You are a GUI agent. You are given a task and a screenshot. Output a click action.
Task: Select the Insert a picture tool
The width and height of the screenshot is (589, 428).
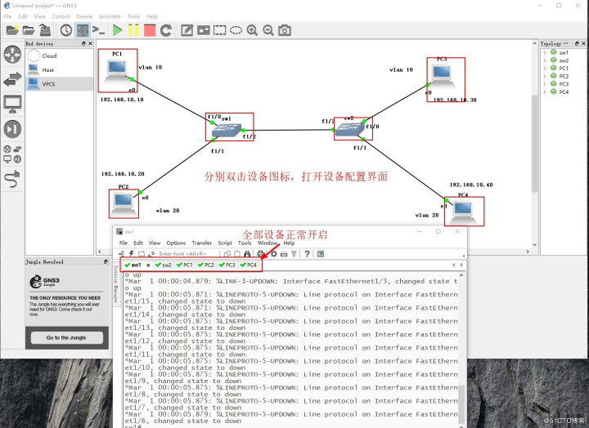tap(203, 30)
